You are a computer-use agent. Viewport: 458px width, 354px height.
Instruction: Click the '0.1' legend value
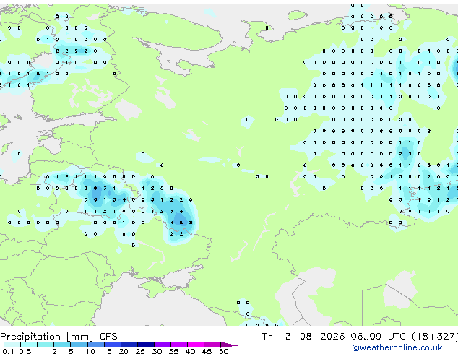coord(8,351)
